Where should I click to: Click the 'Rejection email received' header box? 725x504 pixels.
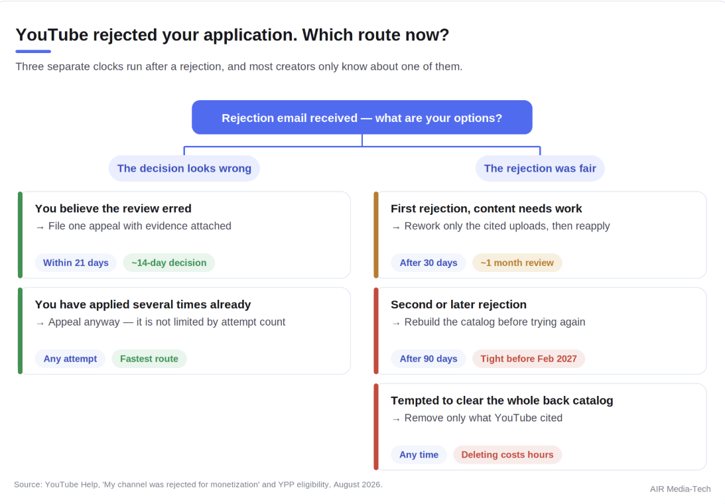tap(362, 117)
